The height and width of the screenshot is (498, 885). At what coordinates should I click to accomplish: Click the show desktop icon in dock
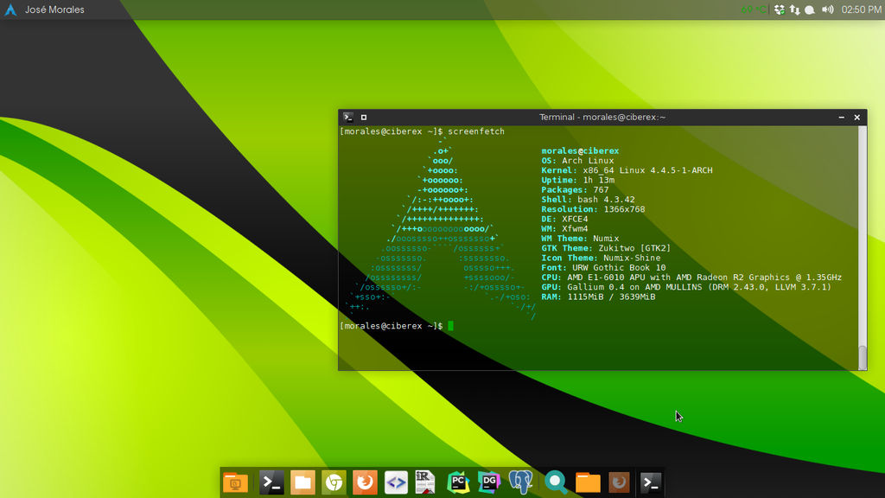235,482
